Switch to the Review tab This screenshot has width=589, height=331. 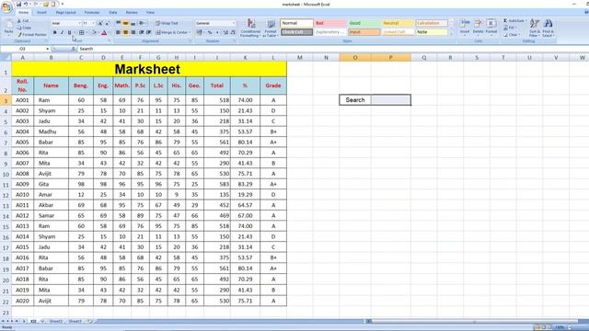click(x=132, y=12)
